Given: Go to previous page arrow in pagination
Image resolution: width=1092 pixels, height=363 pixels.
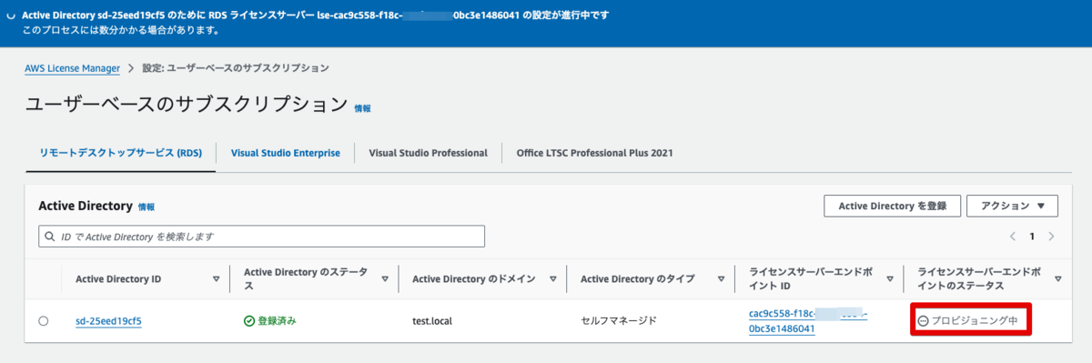Looking at the screenshot, I should (1013, 237).
